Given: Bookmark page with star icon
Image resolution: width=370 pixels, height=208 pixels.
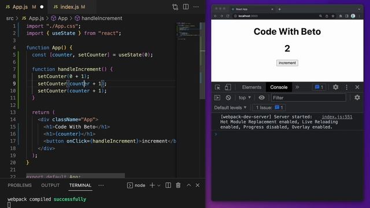Looking at the screenshot, I should [333, 16].
